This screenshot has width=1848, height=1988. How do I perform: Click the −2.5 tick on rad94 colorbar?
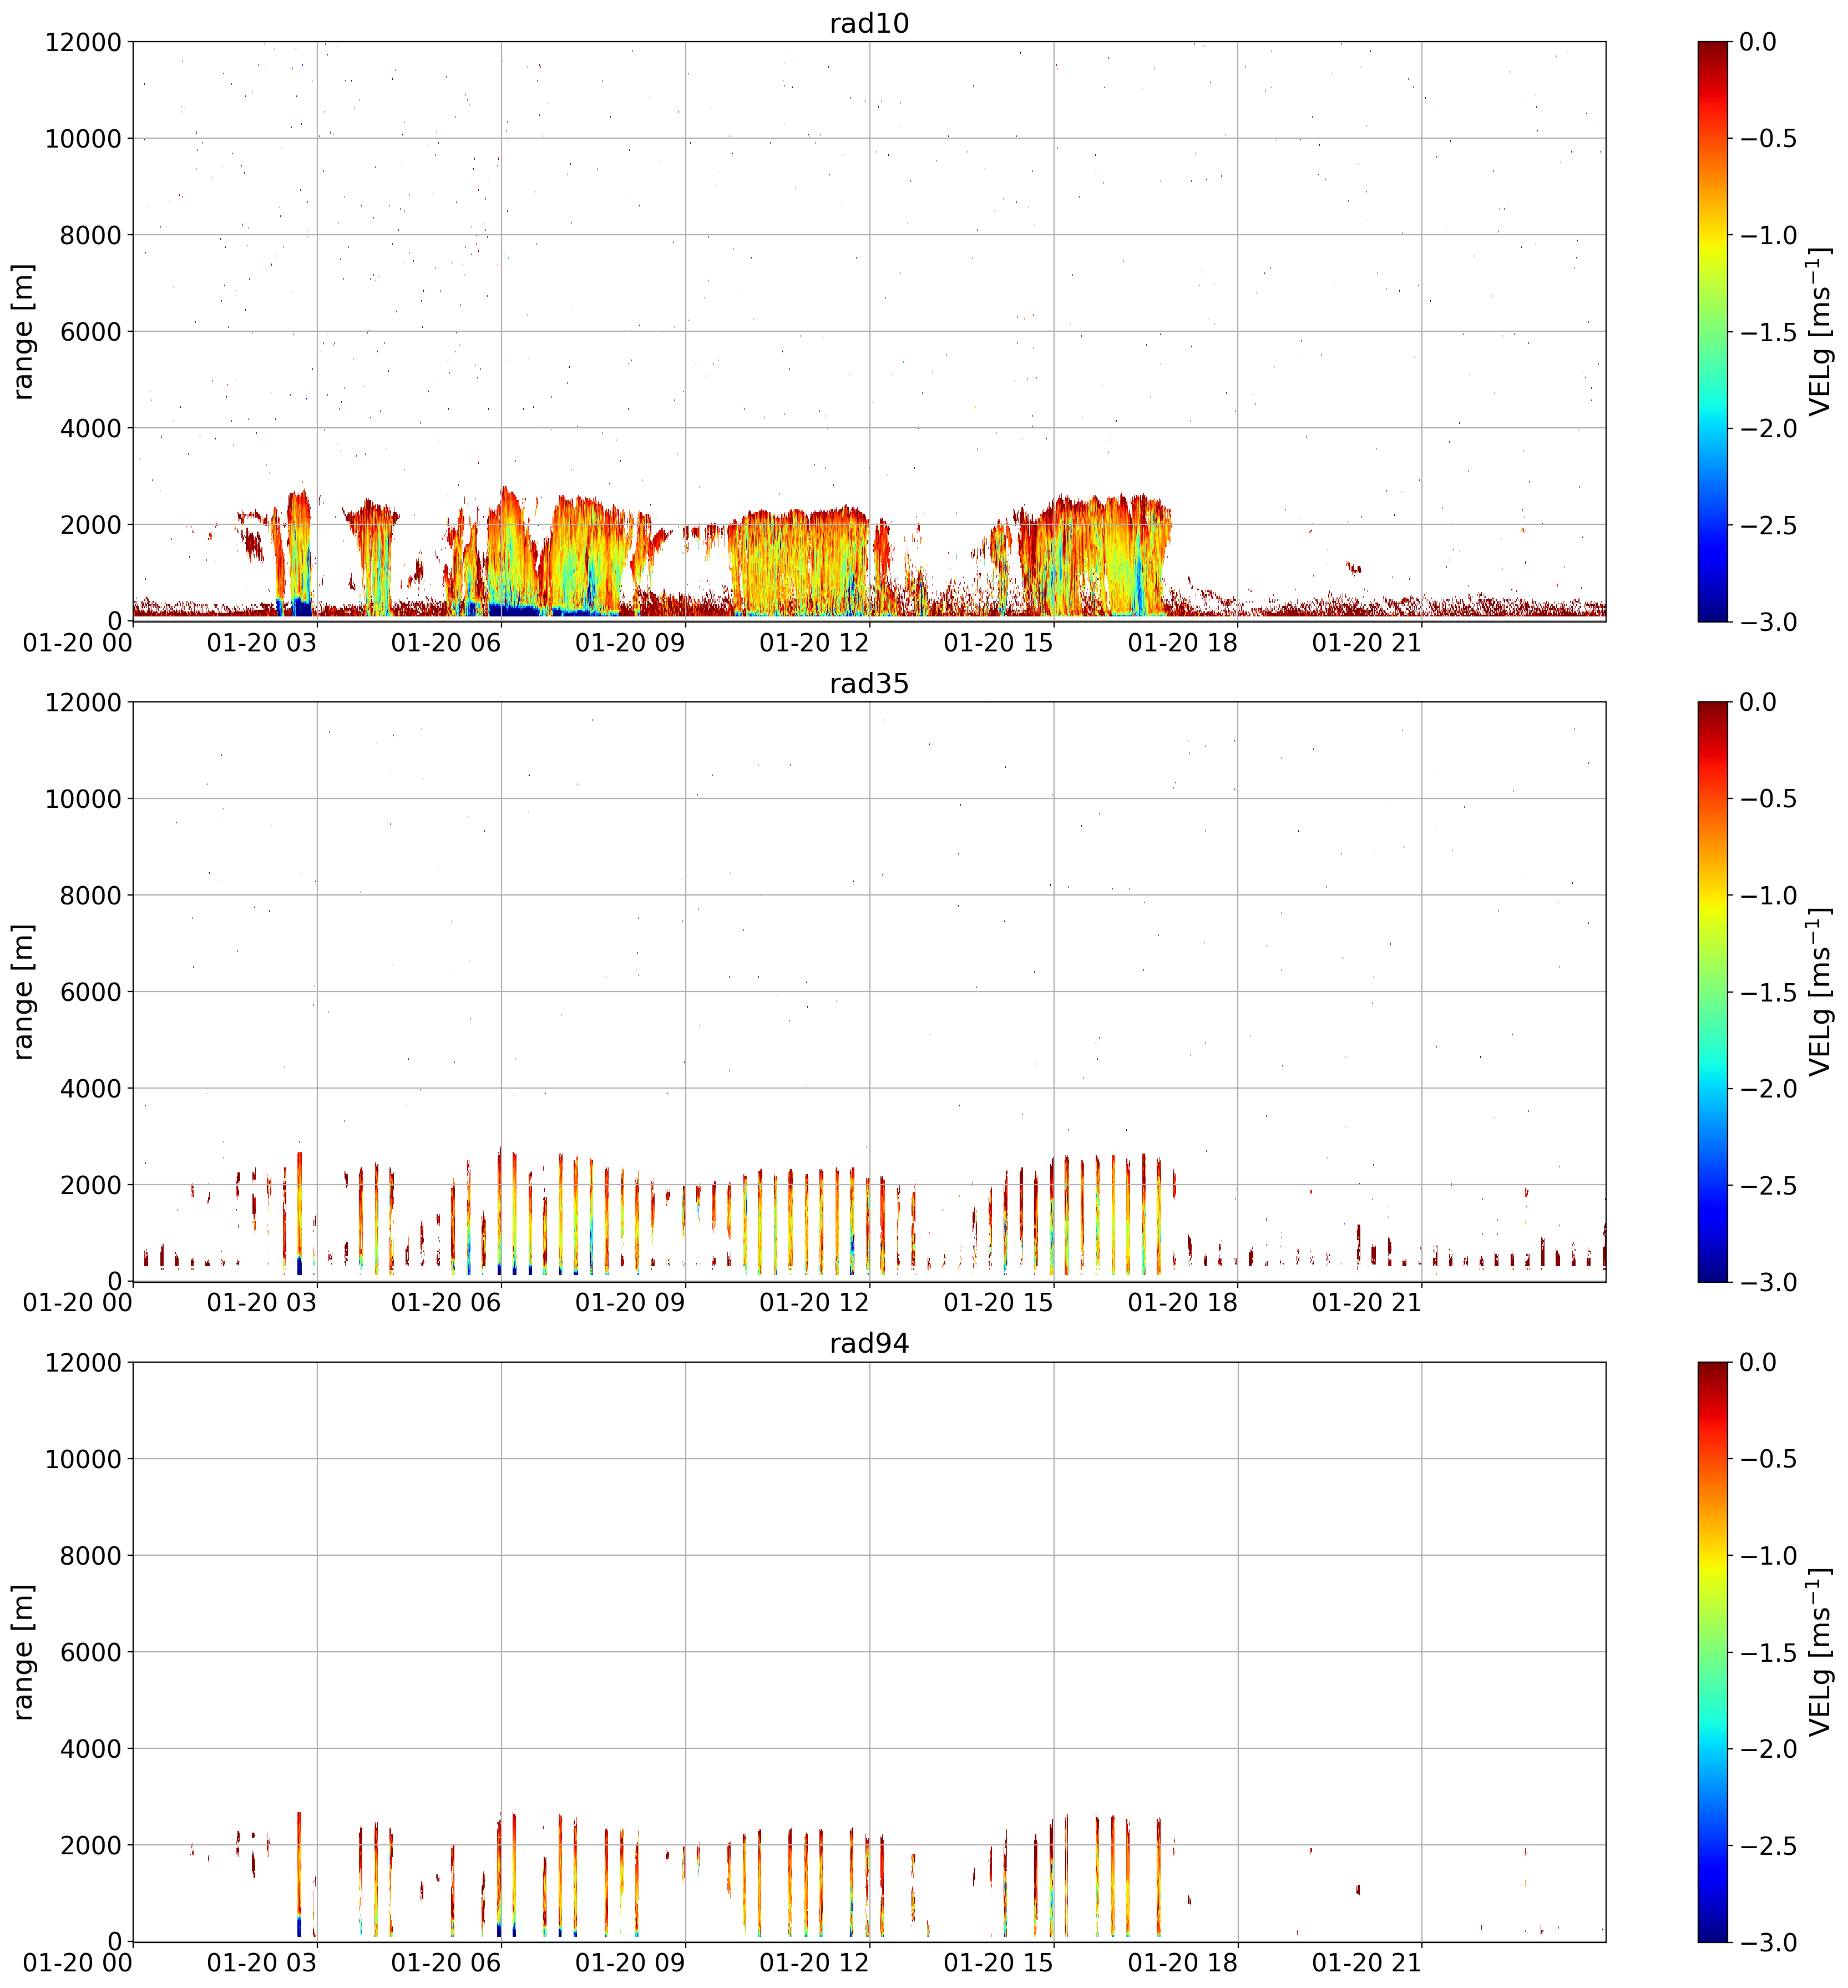[x=1768, y=1846]
